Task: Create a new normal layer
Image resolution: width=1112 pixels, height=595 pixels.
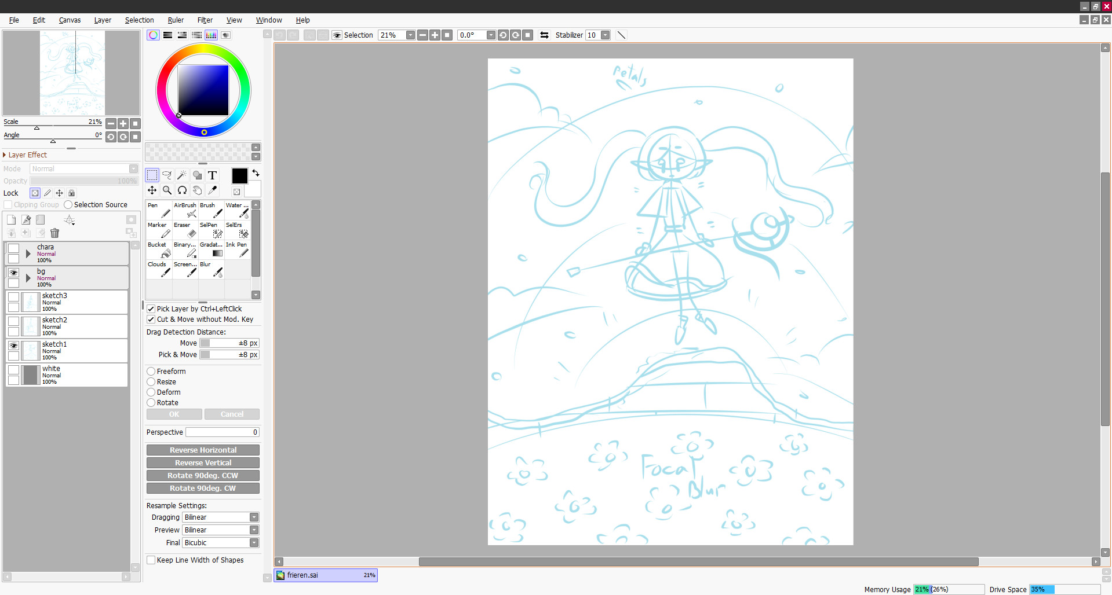Action: pos(11,220)
